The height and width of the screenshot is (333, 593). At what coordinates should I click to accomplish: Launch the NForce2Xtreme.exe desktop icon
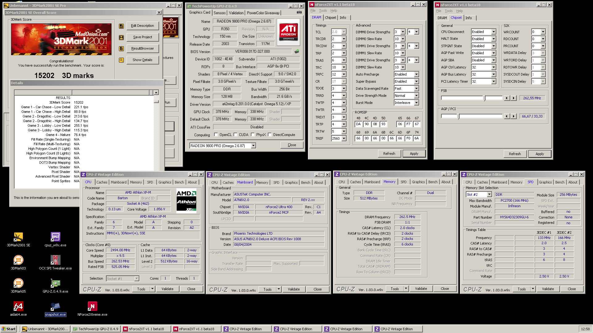[x=92, y=306]
